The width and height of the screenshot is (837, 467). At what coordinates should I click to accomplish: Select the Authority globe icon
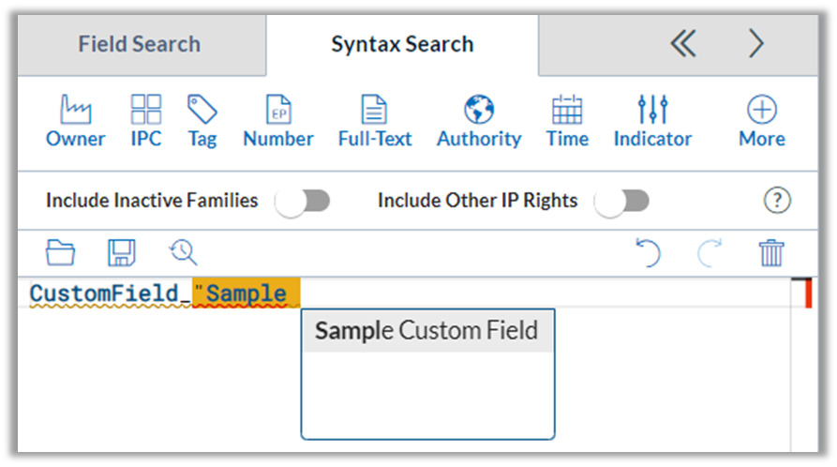tap(479, 121)
